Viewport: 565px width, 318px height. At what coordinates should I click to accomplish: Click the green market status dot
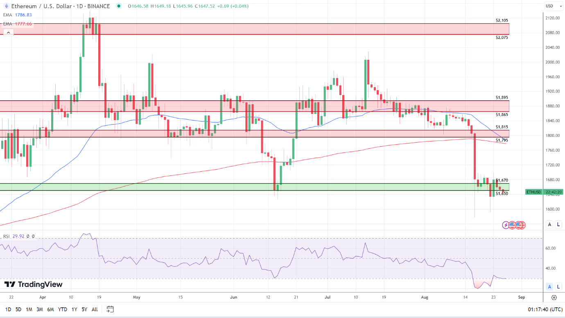(x=119, y=6)
